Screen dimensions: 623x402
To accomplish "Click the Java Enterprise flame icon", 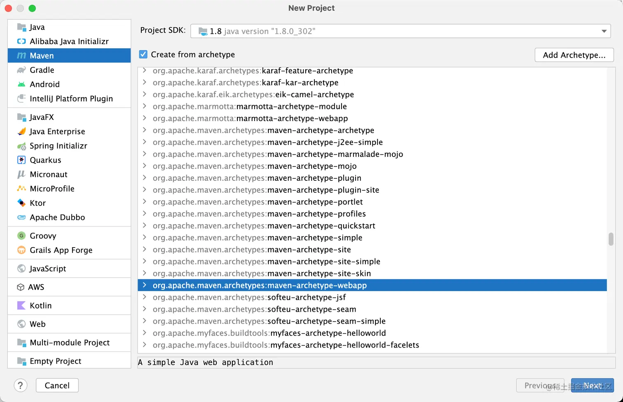I will 21,131.
